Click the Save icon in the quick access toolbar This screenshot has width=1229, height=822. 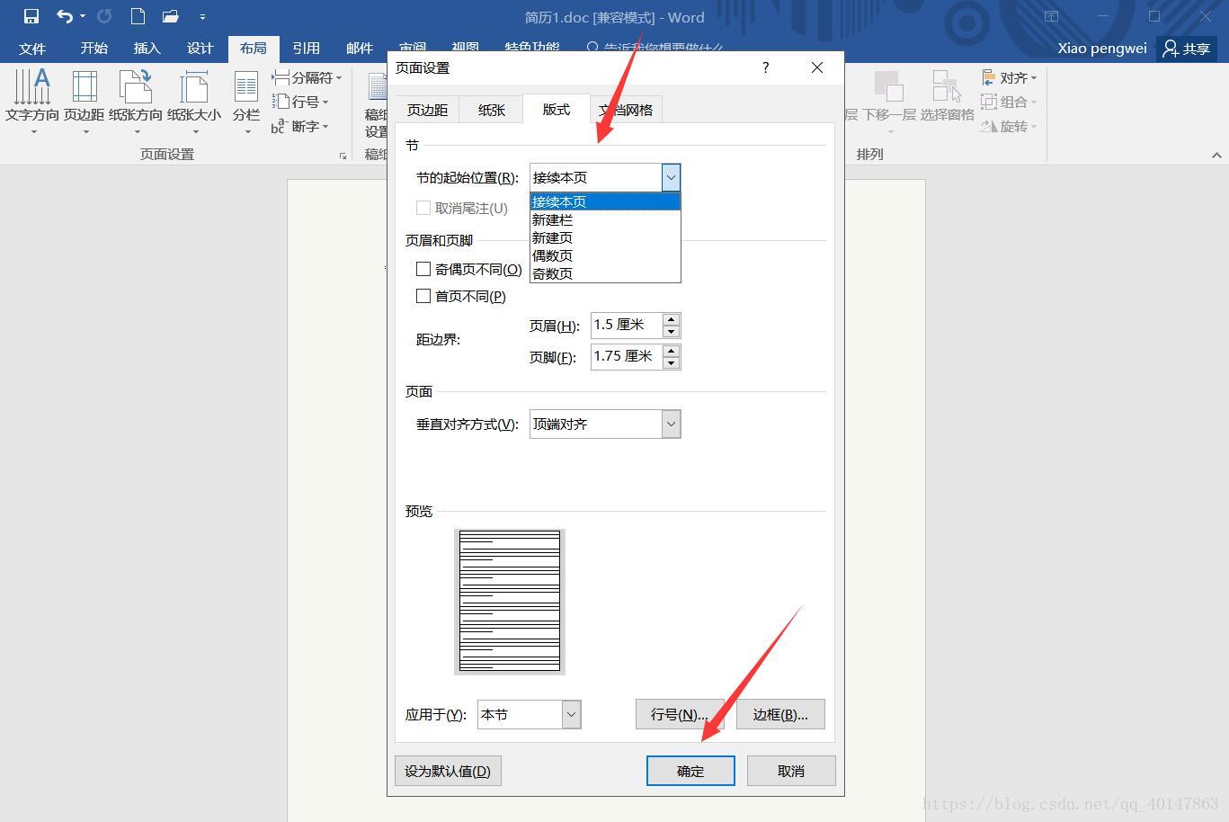click(x=31, y=16)
